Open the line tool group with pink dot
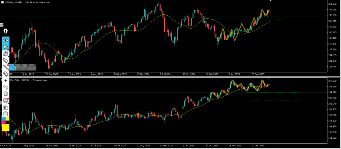 [6, 67]
